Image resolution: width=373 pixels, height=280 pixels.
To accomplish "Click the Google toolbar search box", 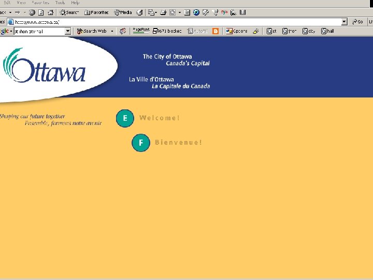I will pos(39,31).
